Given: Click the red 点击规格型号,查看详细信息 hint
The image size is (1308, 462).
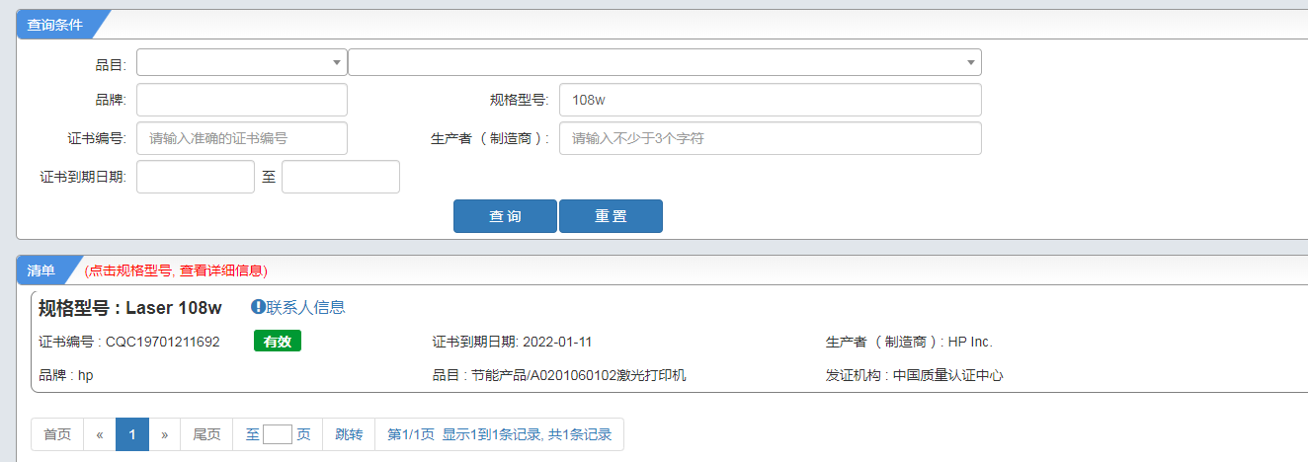Looking at the screenshot, I should pyautogui.click(x=177, y=270).
